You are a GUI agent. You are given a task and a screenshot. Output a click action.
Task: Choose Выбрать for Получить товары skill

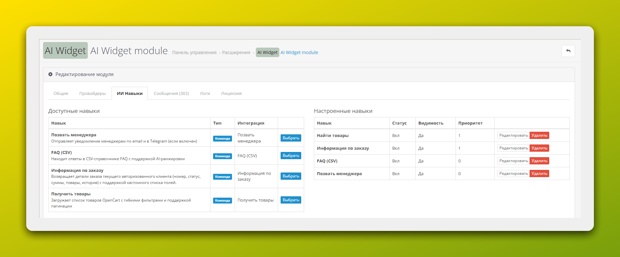(291, 200)
